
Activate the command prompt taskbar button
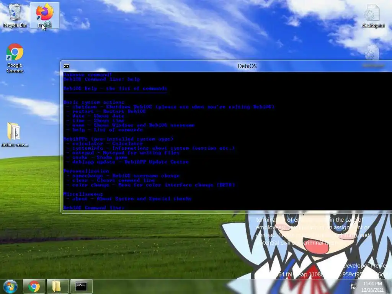81,286
